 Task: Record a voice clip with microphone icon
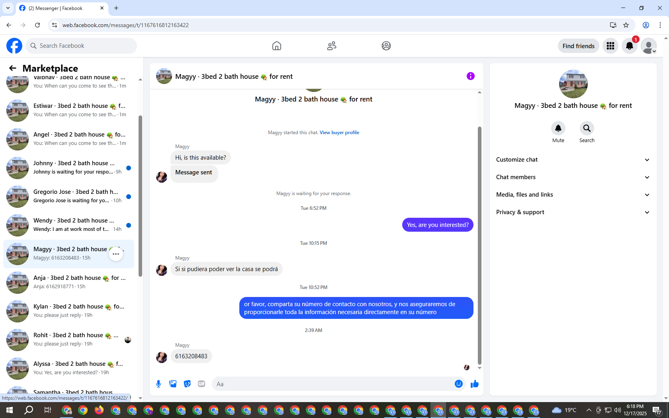coord(158,384)
